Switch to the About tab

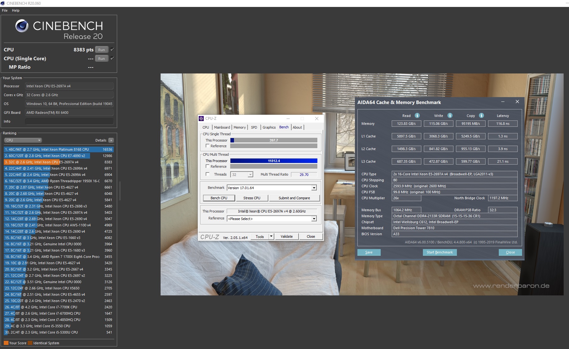[x=297, y=127]
